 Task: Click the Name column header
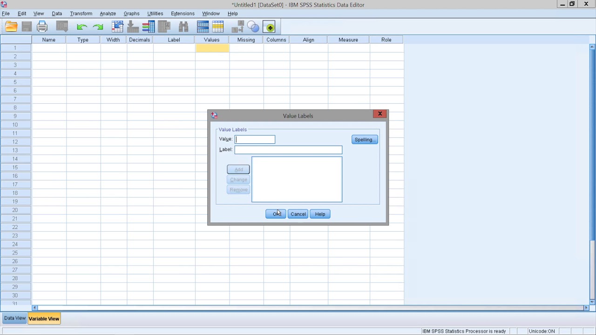click(49, 40)
